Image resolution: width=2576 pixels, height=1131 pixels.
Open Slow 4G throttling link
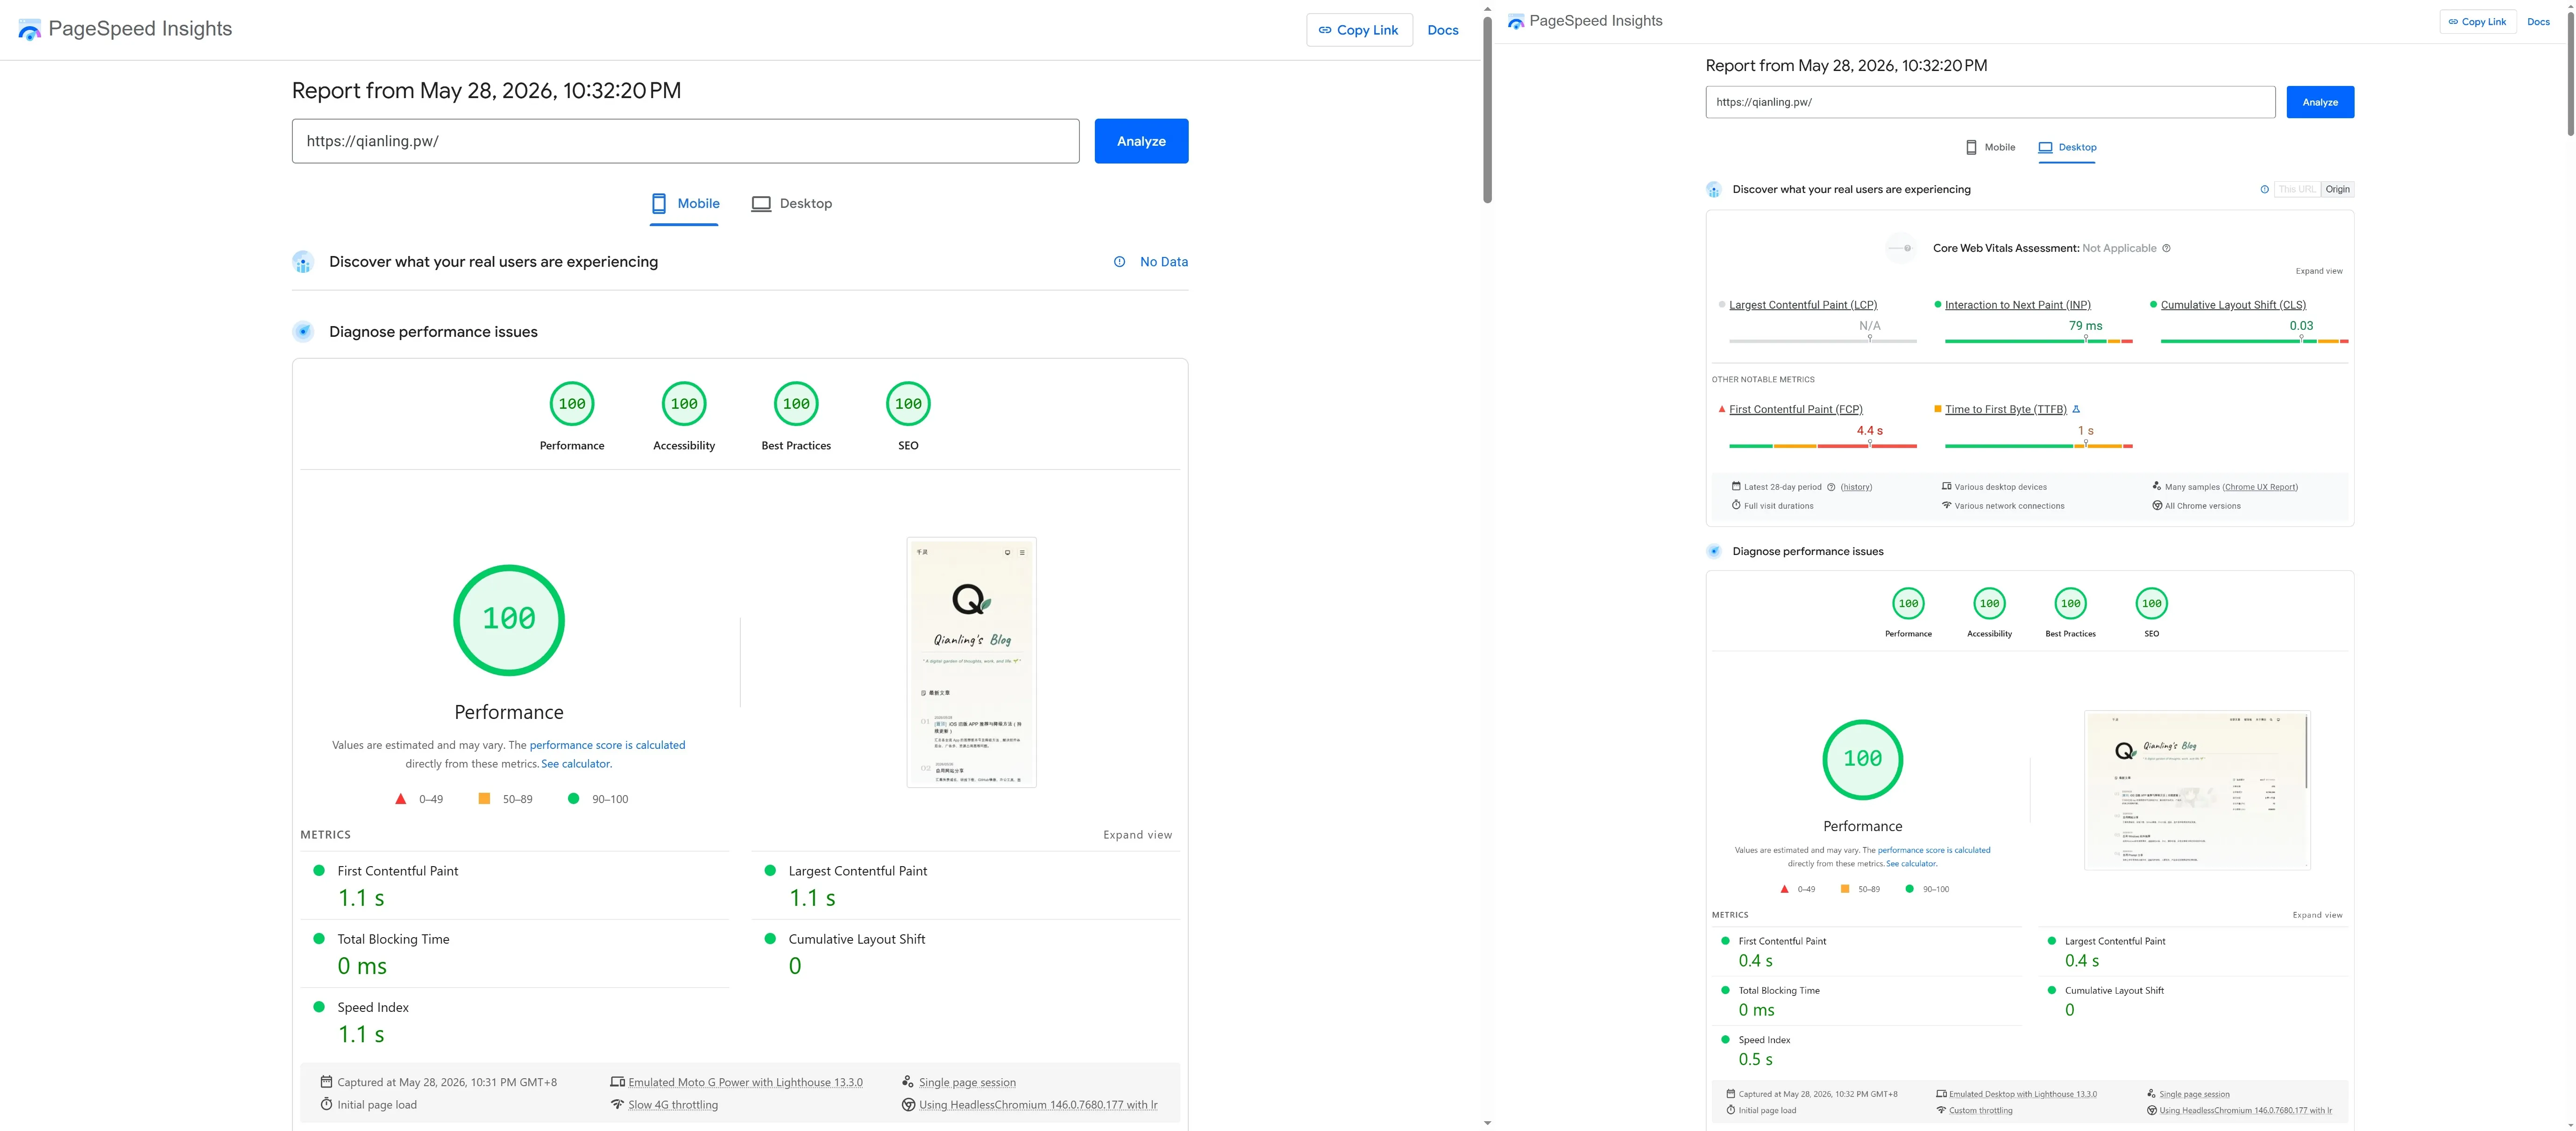pos(673,1105)
